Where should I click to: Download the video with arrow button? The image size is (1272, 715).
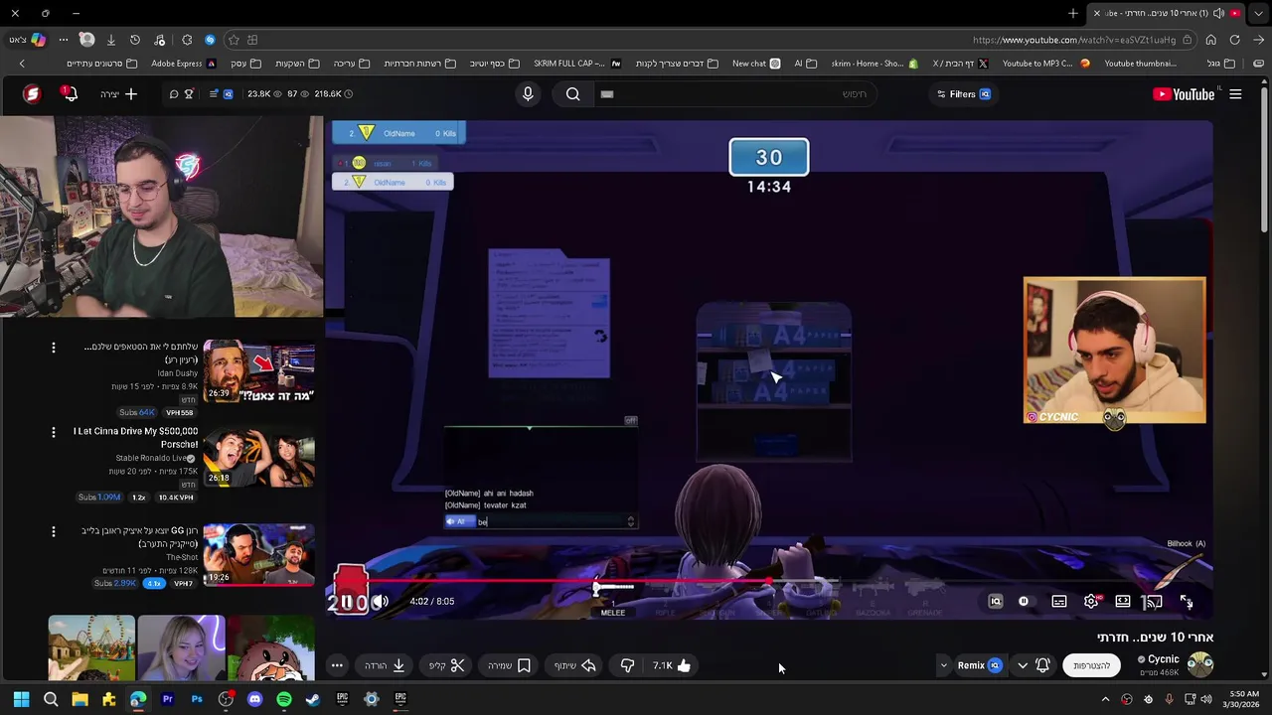[x=386, y=665]
